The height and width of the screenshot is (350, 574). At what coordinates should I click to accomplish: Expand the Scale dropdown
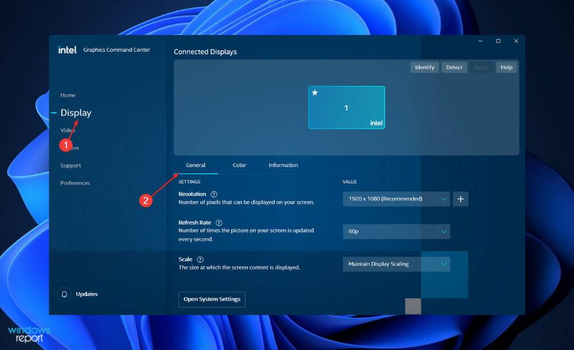point(396,264)
